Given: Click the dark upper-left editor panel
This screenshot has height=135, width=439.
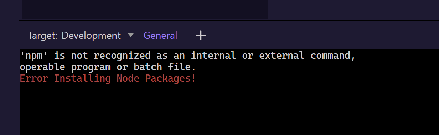Looking at the screenshot, I should [x=144, y=9].
